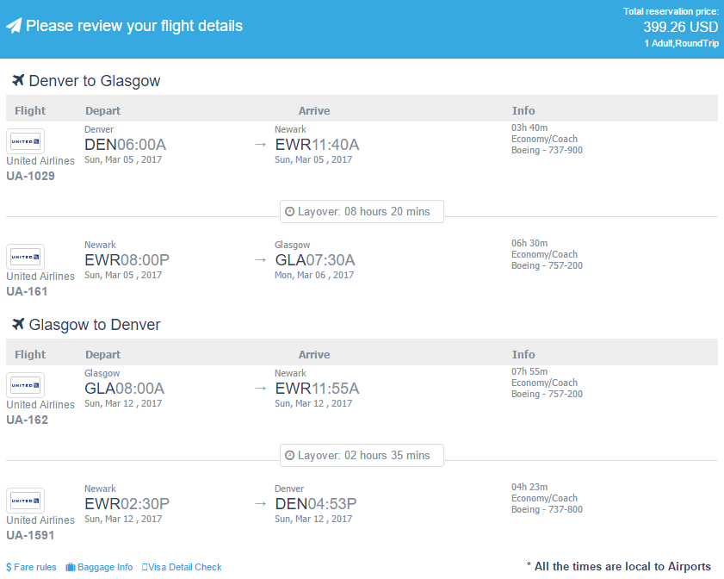Click the Please review your flight details title
The width and height of the screenshot is (724, 579).
point(134,26)
